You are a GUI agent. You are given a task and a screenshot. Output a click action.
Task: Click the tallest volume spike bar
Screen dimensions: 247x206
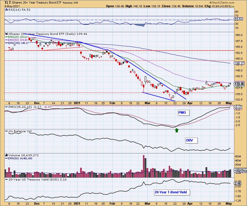(144, 166)
